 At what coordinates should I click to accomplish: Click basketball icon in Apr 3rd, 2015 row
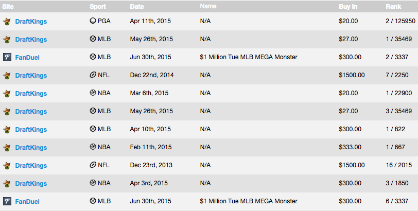(93, 183)
